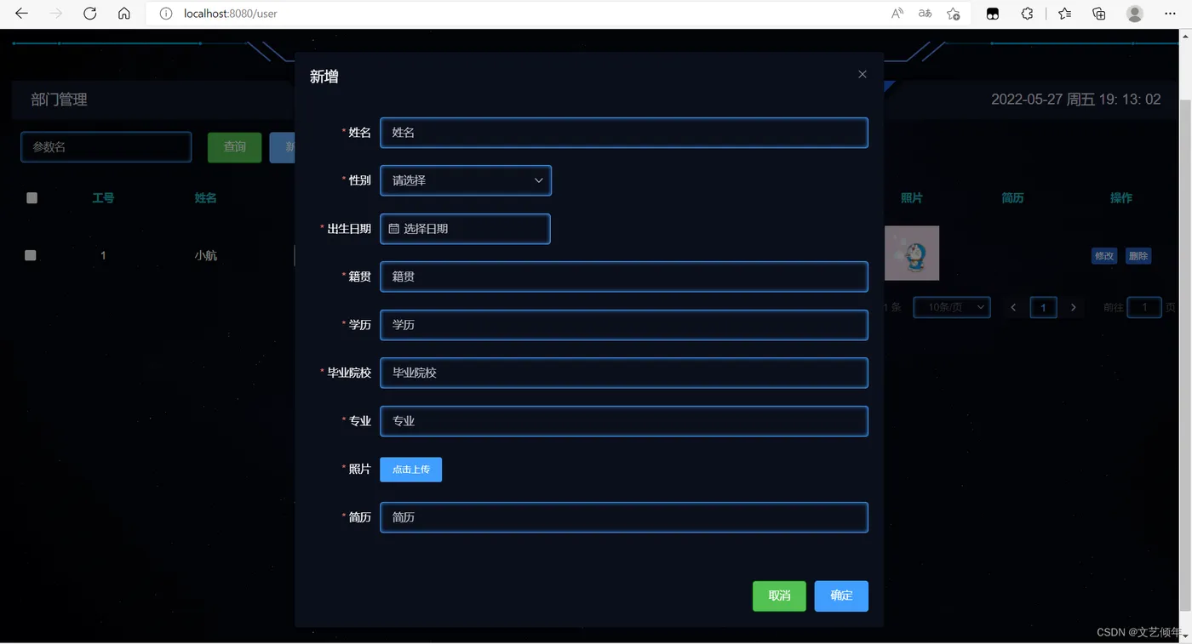Focus the 简历 input field

coord(624,517)
